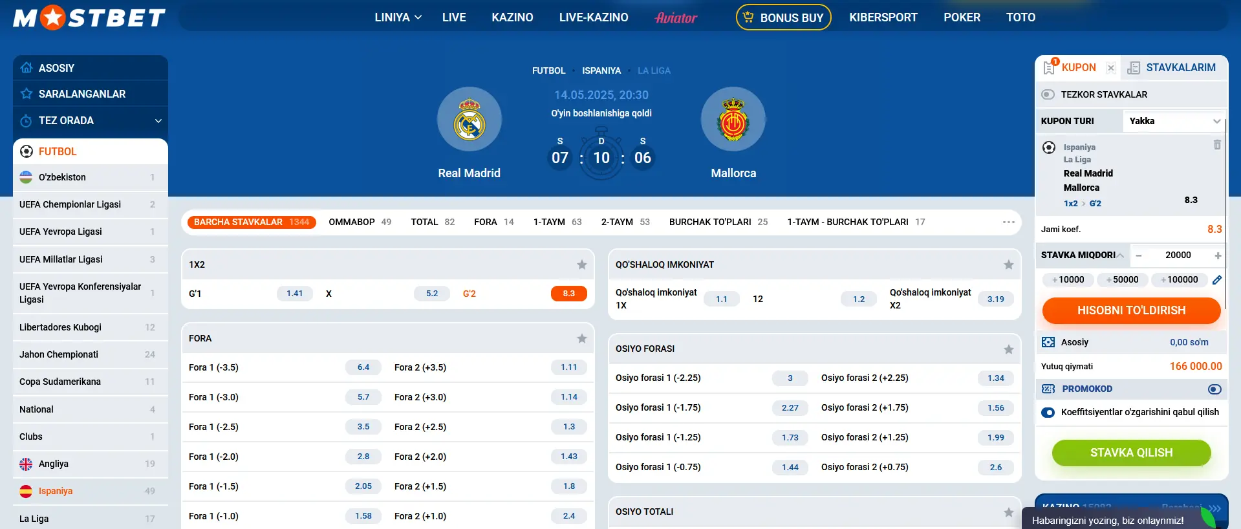The width and height of the screenshot is (1241, 529).
Task: Switch to the Total tab
Action: coord(433,222)
